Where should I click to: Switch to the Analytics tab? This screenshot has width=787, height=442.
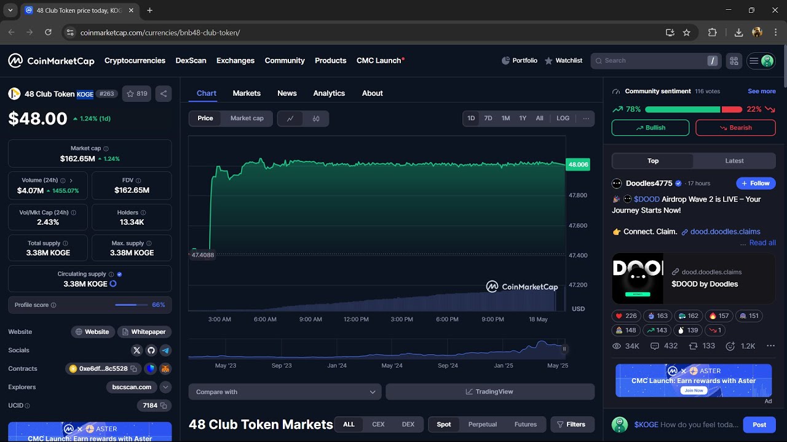point(329,93)
